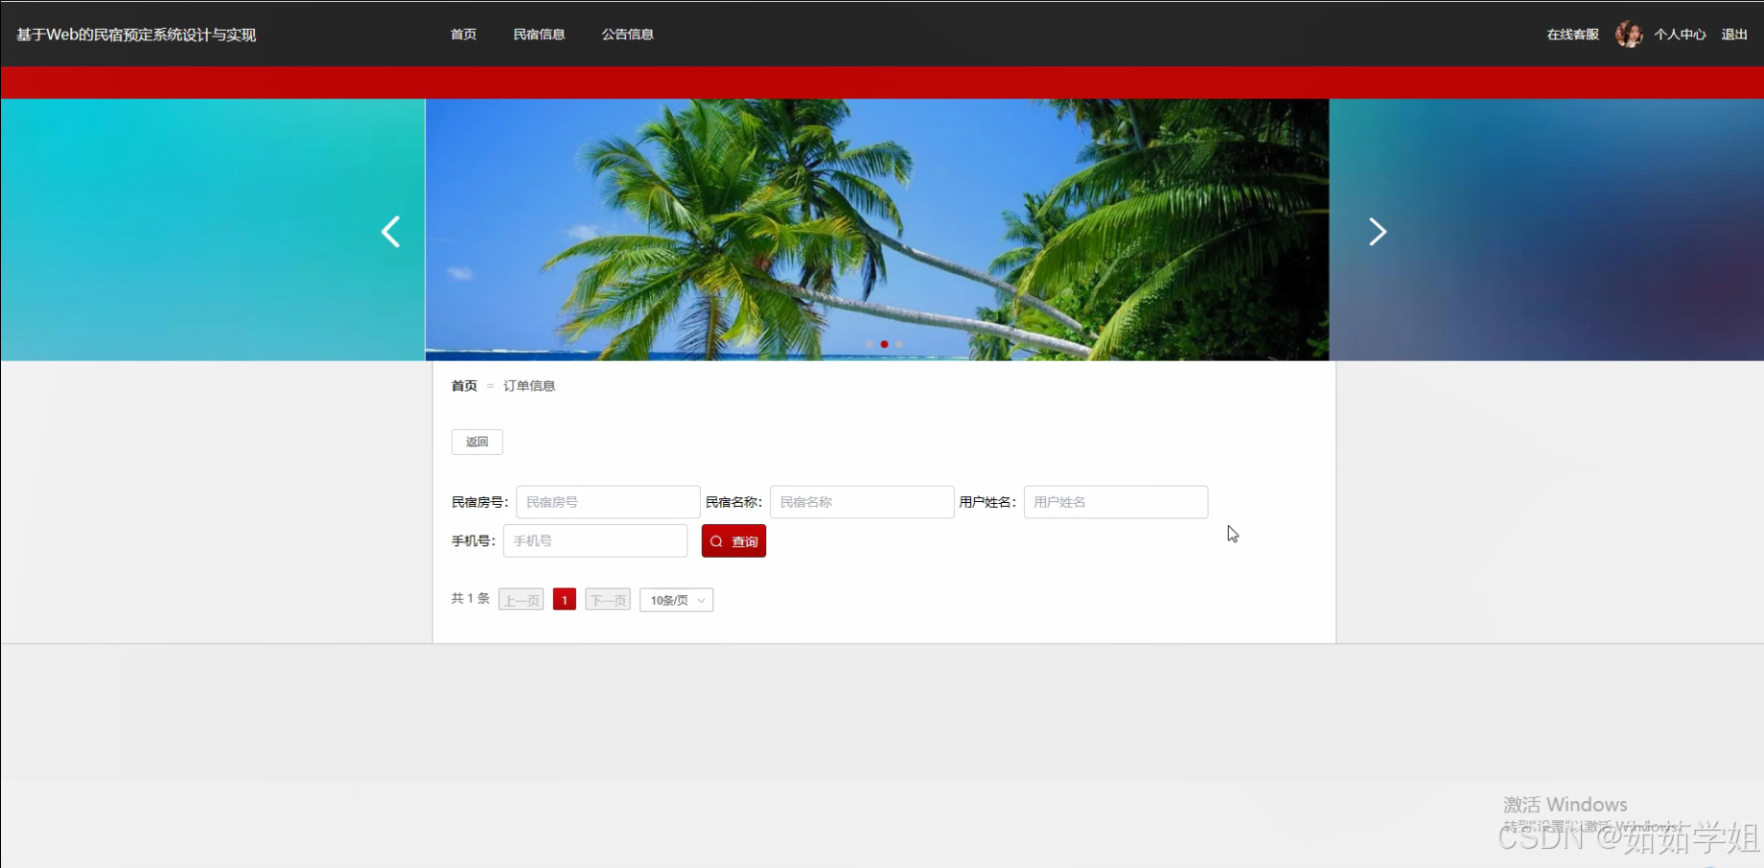Open the 公告信息 menu item
Viewport: 1764px width, 868px height.
point(627,34)
